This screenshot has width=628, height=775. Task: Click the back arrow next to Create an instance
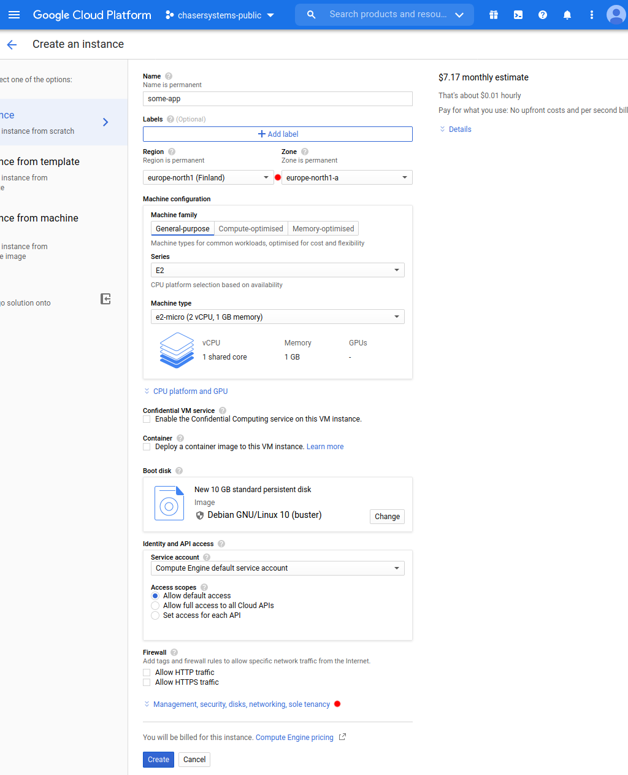point(12,44)
